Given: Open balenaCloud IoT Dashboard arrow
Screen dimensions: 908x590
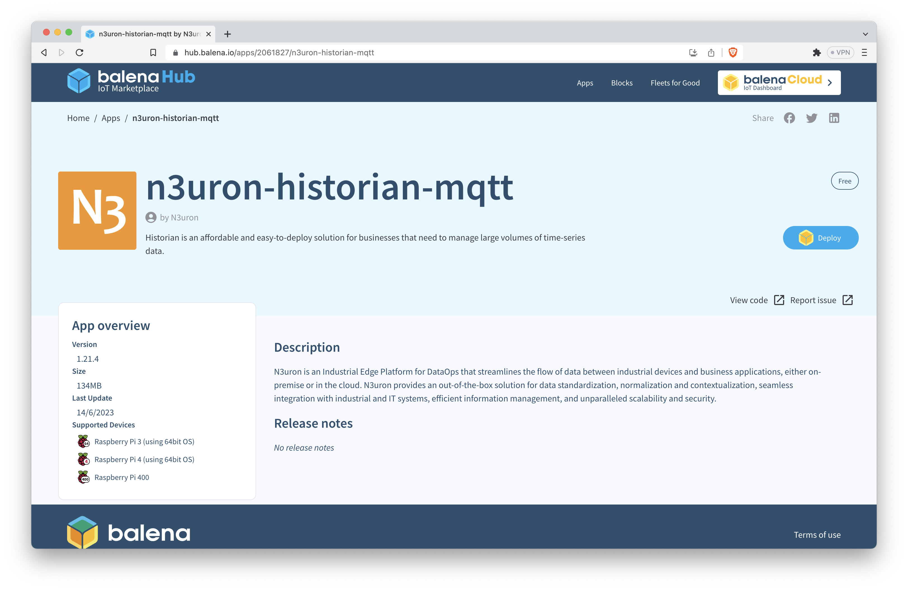Looking at the screenshot, I should (829, 83).
